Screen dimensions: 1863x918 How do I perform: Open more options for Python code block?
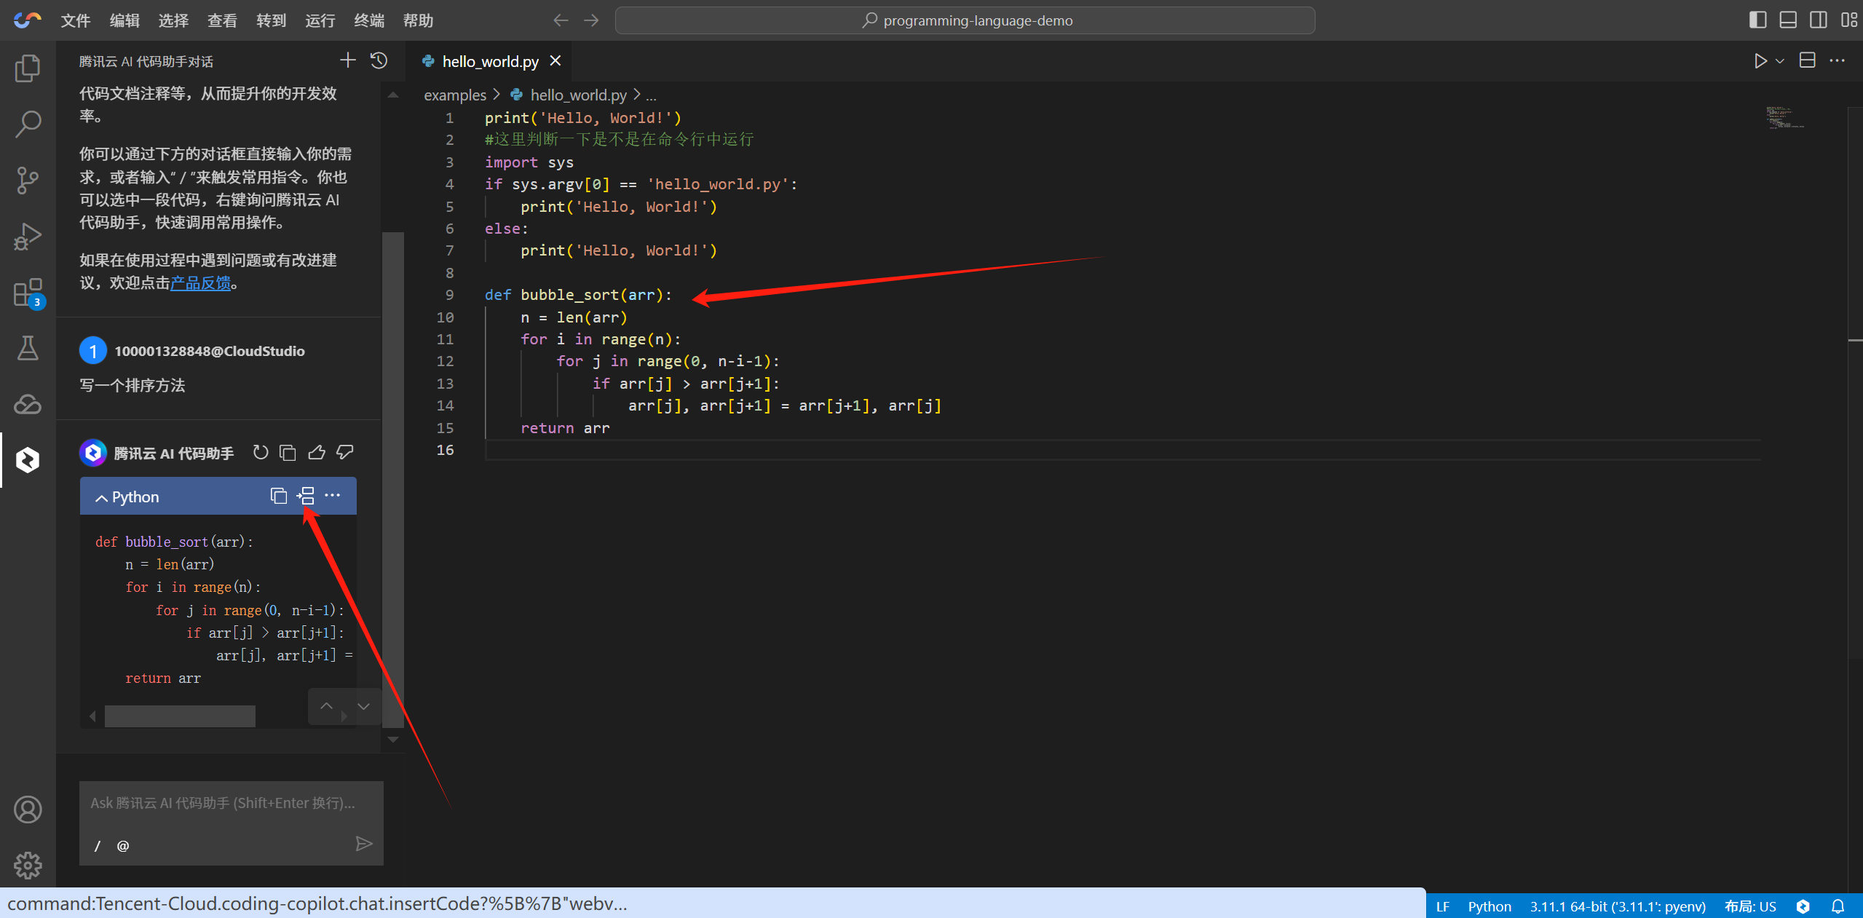pos(333,496)
